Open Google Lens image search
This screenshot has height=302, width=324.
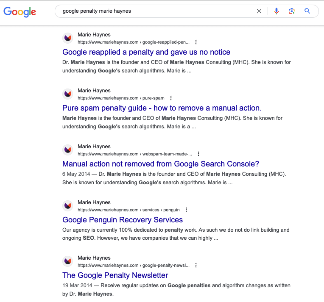tap(292, 11)
